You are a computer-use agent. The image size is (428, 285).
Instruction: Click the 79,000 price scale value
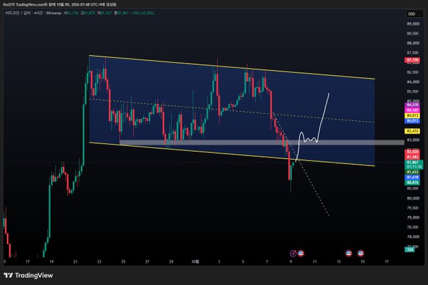click(x=413, y=217)
